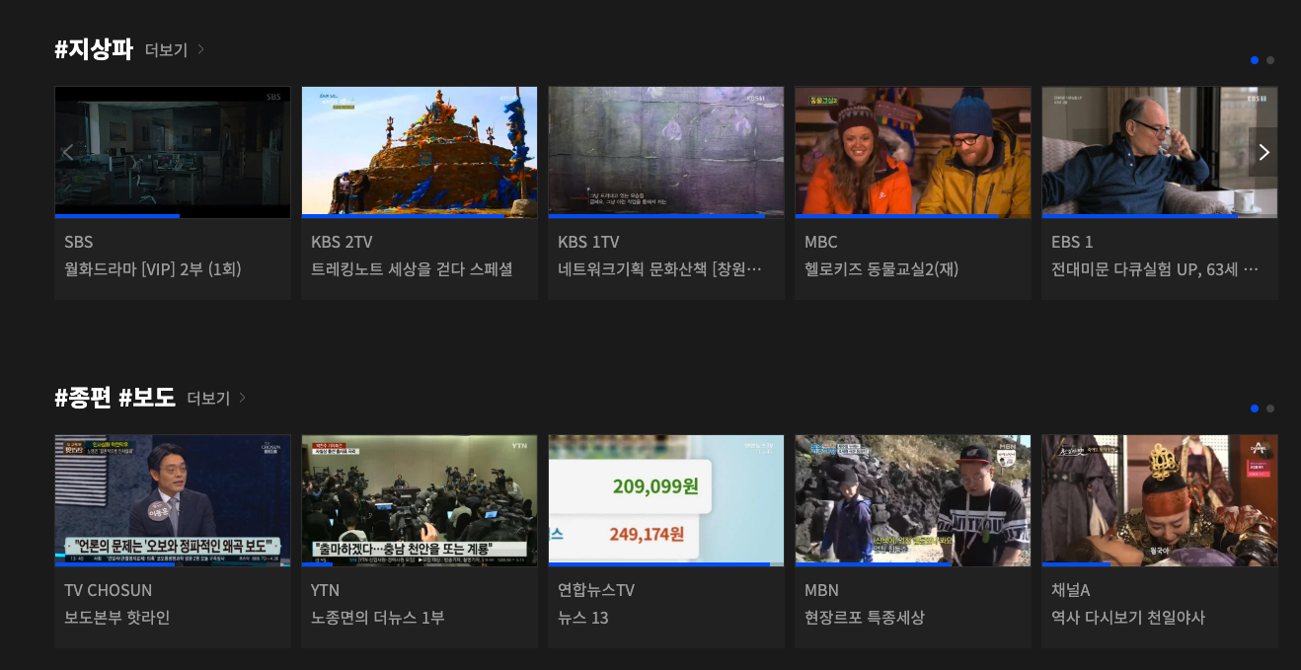Image resolution: width=1301 pixels, height=670 pixels.
Task: Click the chevron arrow beside #지상파 더보기
Action: tap(201, 49)
